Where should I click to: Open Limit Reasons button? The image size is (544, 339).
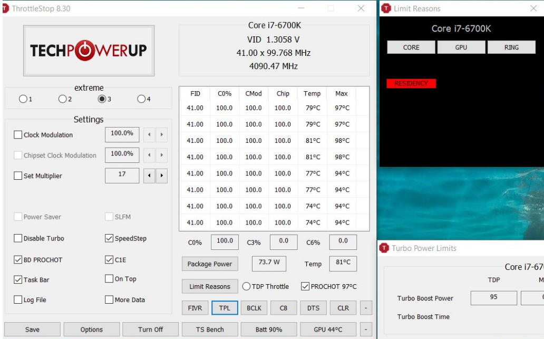[x=210, y=286]
